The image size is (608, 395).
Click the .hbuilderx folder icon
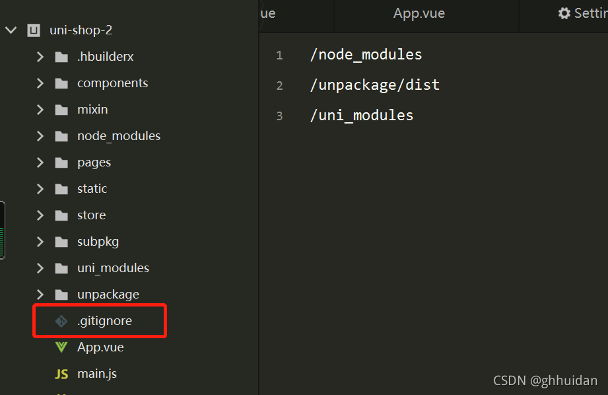[61, 57]
